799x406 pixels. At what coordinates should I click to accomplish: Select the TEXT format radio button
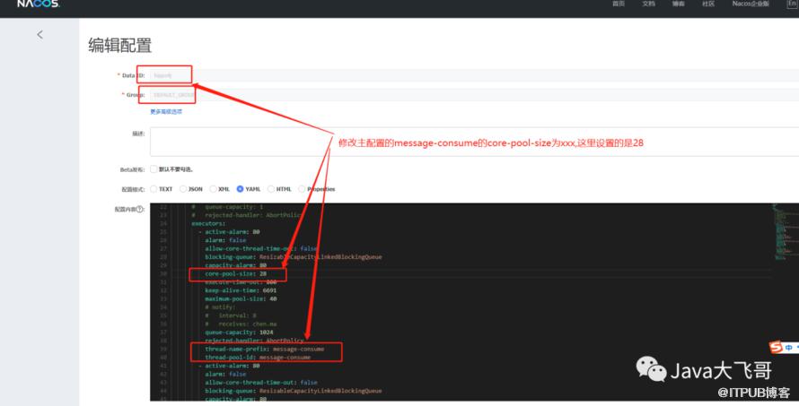tap(154, 189)
